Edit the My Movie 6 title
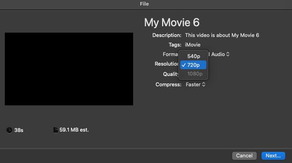 [x=172, y=23]
